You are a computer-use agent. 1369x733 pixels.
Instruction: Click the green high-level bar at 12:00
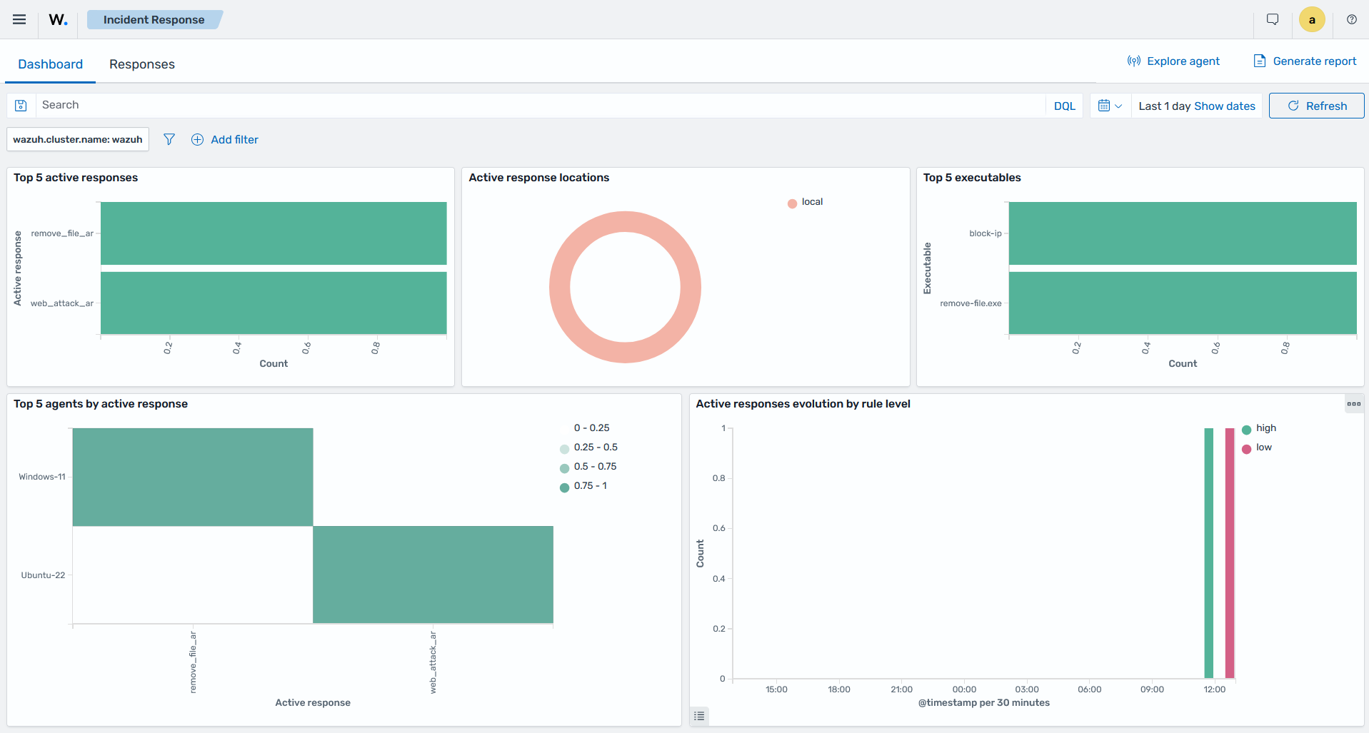pyautogui.click(x=1208, y=553)
